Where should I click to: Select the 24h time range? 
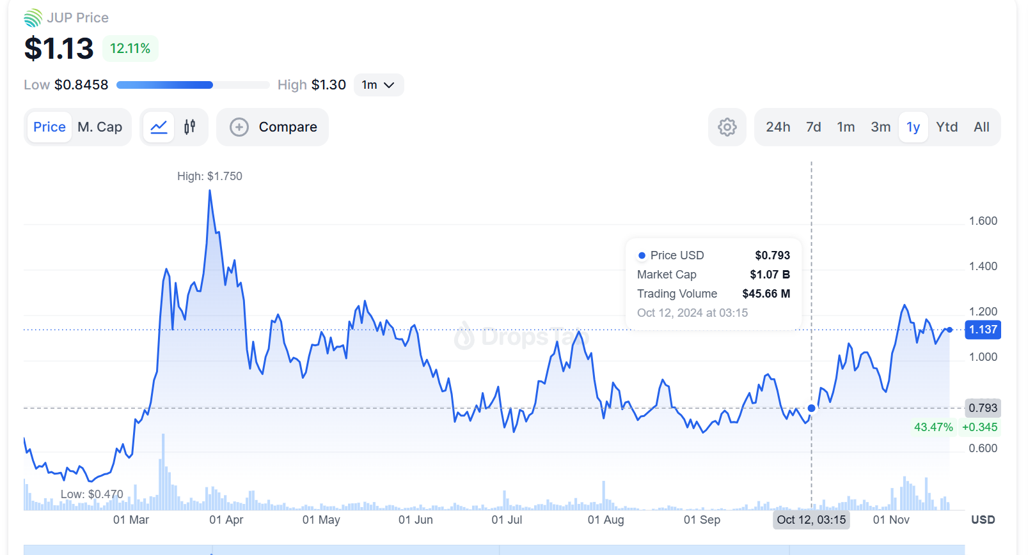tap(778, 127)
